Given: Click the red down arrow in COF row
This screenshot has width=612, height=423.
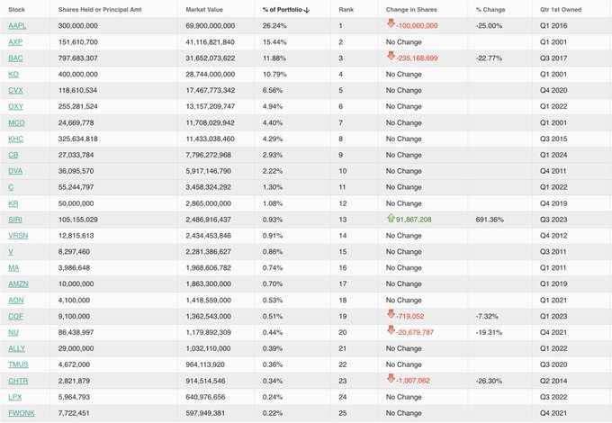Looking at the screenshot, I should (391, 314).
